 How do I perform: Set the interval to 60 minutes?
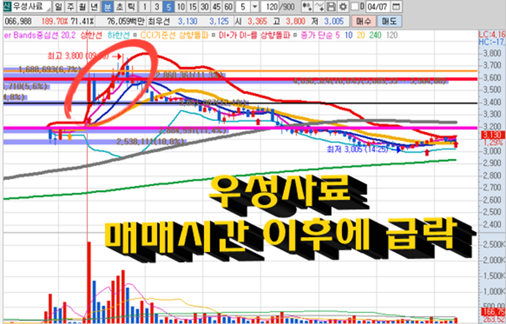click(x=228, y=6)
